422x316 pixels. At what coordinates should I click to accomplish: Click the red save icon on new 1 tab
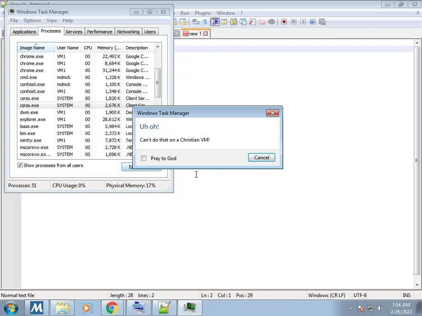click(185, 34)
